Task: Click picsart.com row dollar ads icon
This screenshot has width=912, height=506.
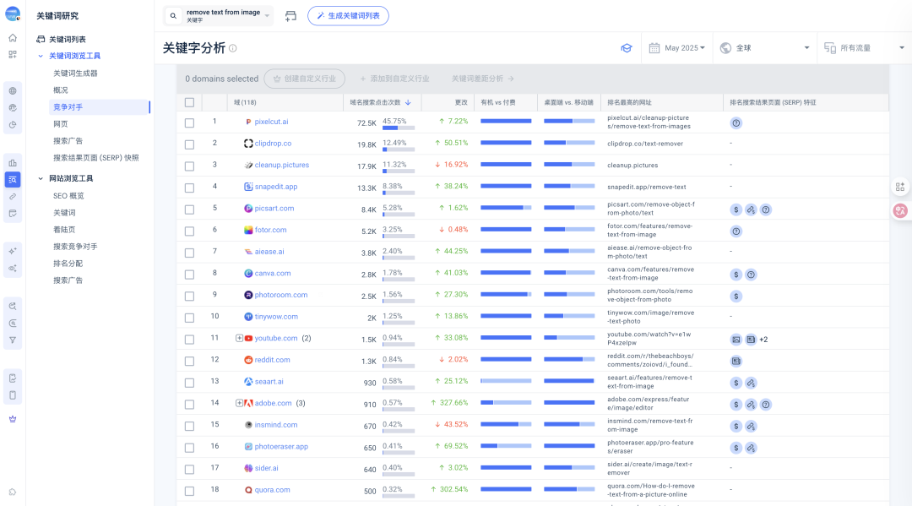Action: 736,210
